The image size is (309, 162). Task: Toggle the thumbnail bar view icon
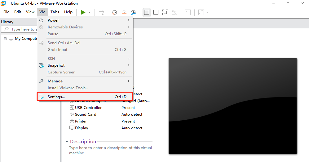click(156, 12)
